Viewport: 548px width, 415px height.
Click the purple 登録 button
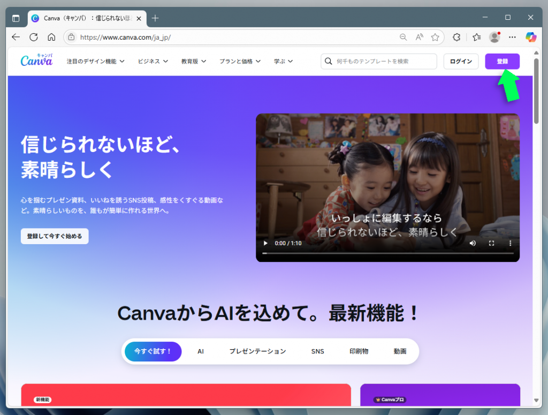502,61
